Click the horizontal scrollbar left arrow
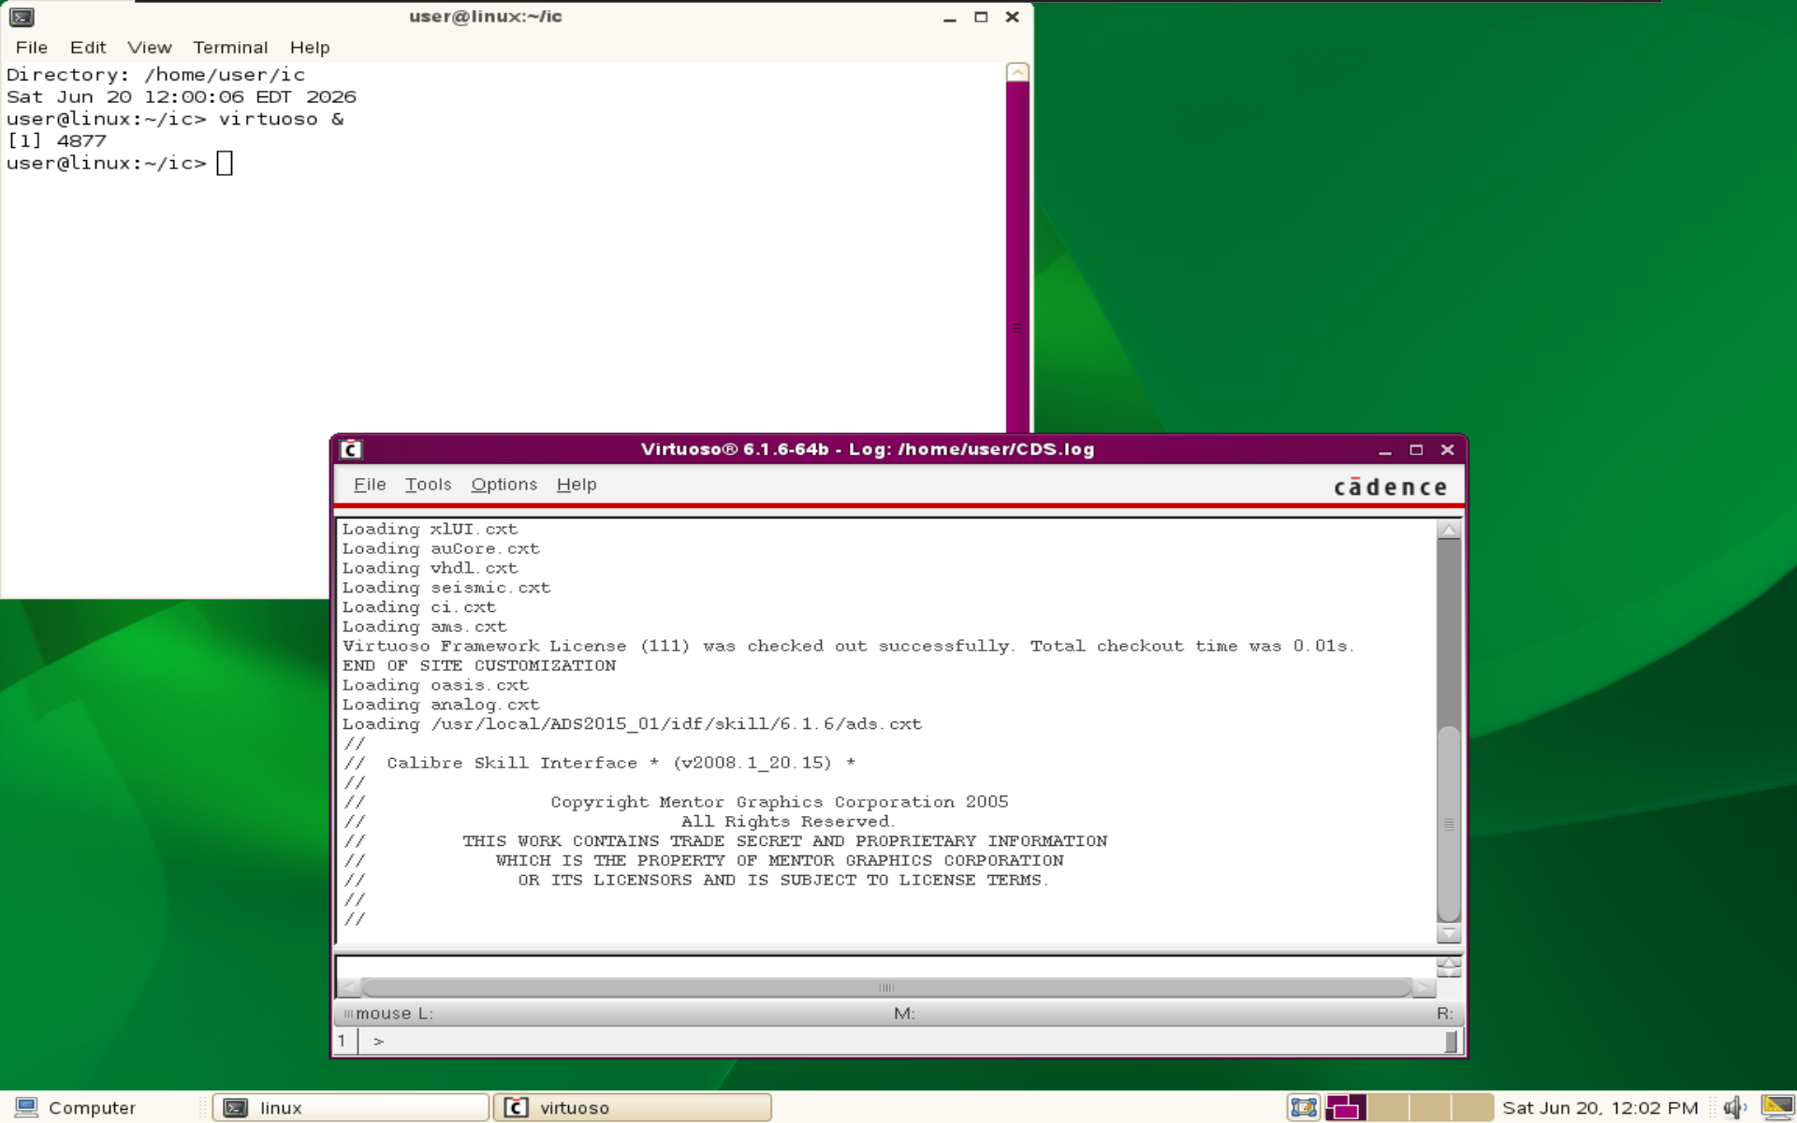The height and width of the screenshot is (1123, 1797). tap(349, 987)
